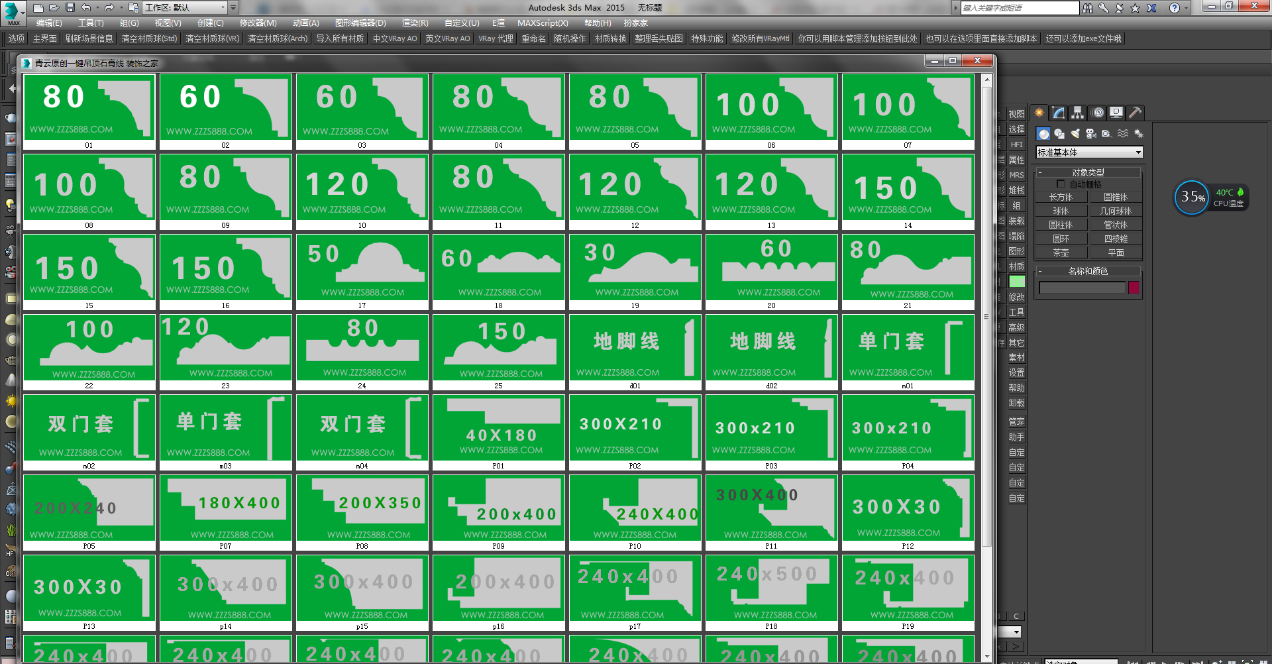The width and height of the screenshot is (1272, 664).
Task: Select the 地脚线 thumbnail labeled d01
Action: [635, 352]
